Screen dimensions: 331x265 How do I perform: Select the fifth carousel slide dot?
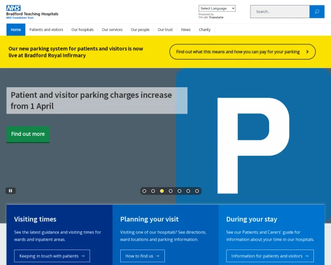click(x=179, y=191)
